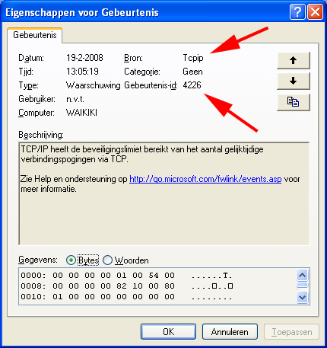327x348 pixels.
Task: Click the Gegevens label
Action: click(x=38, y=260)
